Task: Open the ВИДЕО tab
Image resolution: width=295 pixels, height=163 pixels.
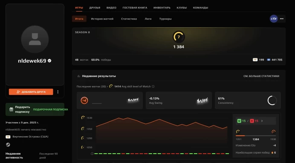Action: (x=111, y=8)
